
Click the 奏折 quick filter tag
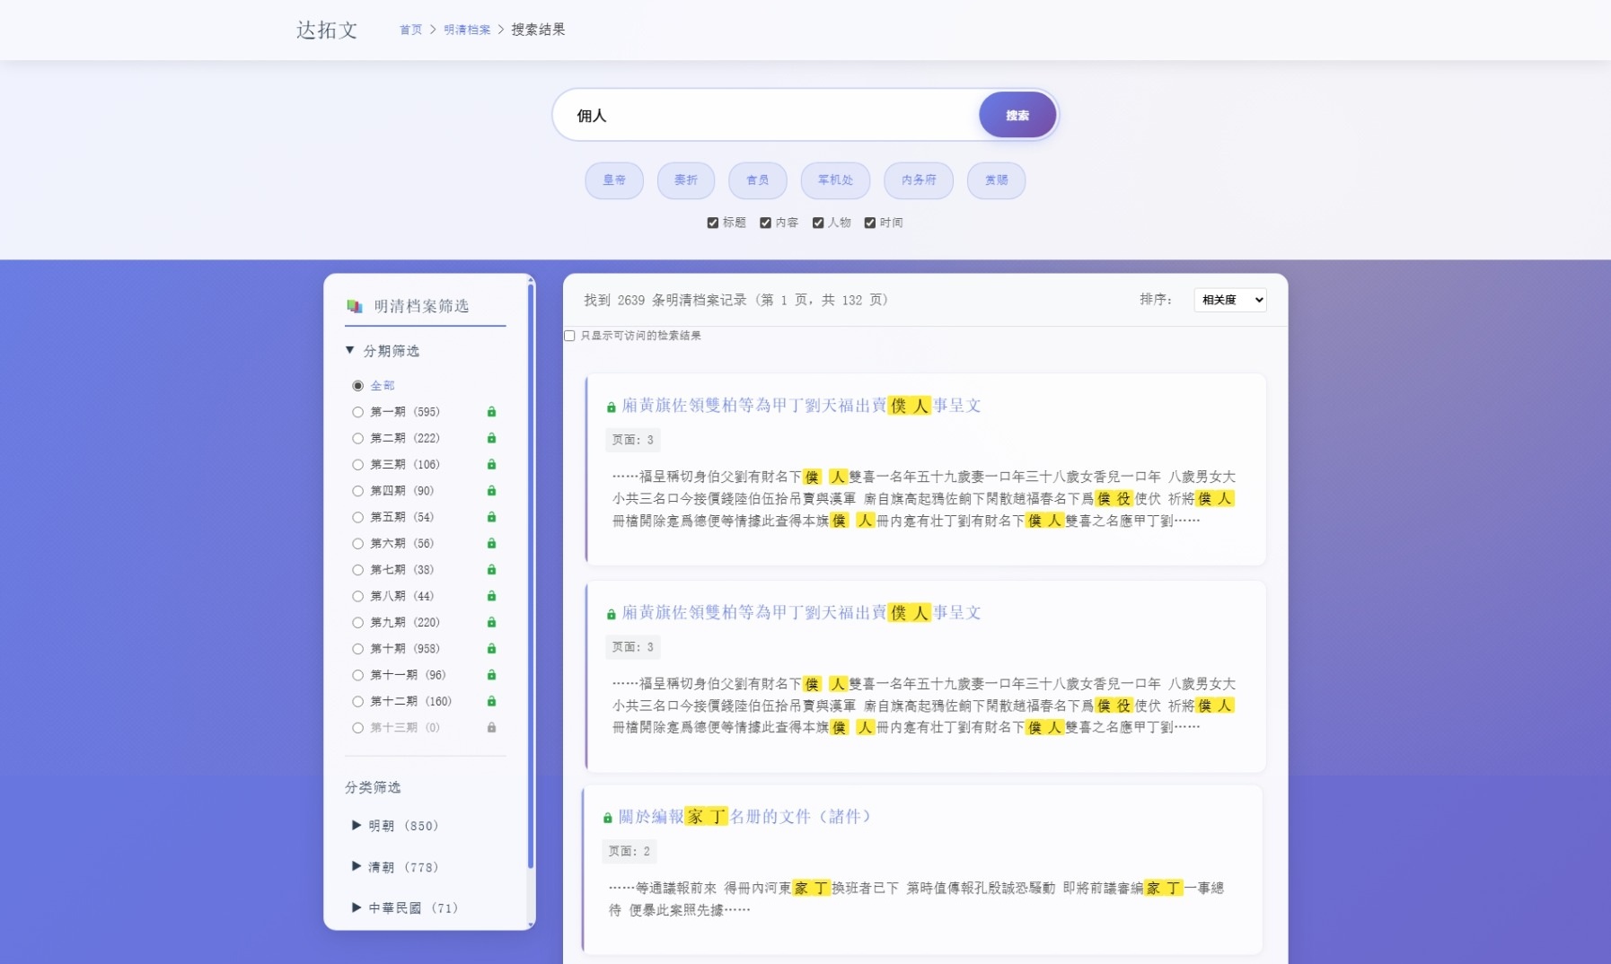point(685,180)
